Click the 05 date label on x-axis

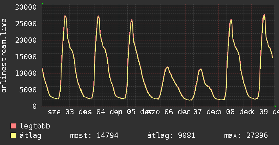click(131, 112)
